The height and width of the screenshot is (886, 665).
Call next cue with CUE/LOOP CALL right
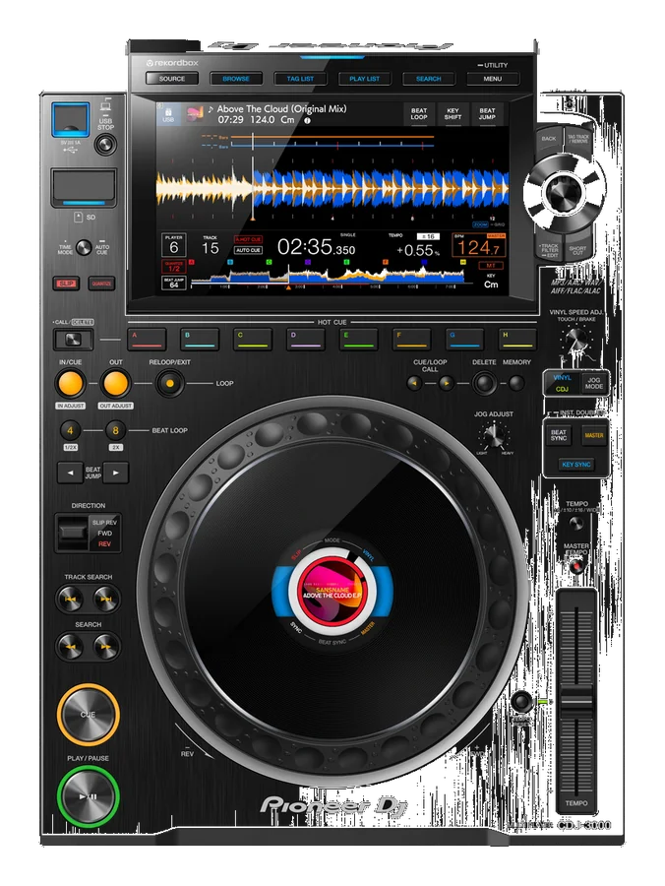tap(446, 384)
